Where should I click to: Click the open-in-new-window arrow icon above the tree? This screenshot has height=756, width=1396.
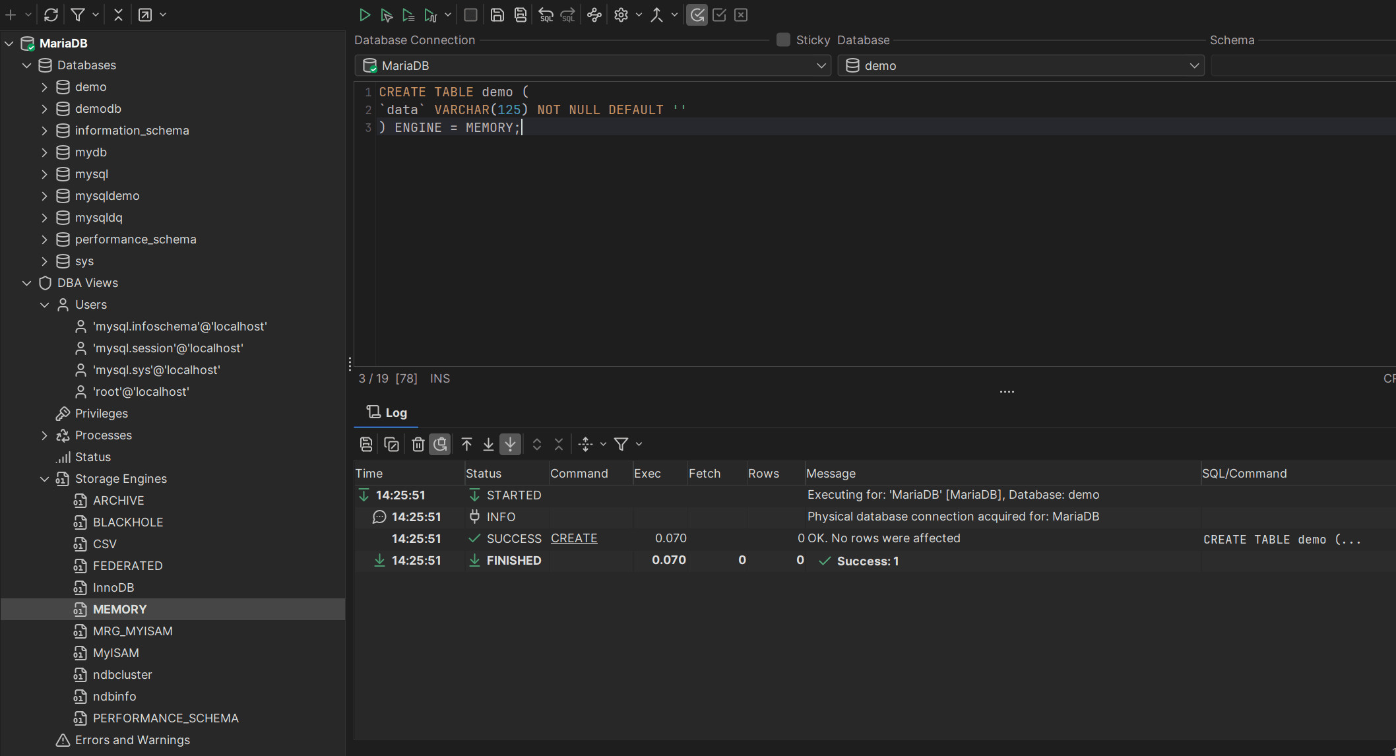(145, 15)
